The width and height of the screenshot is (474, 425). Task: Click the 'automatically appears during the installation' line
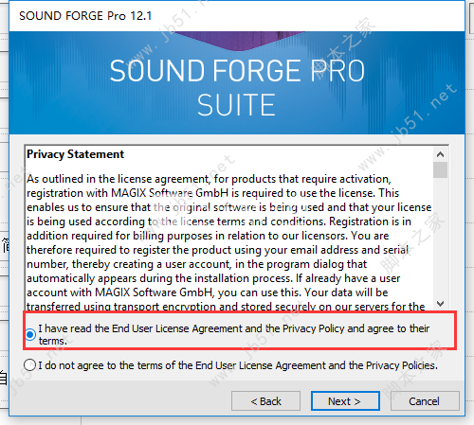tap(213, 278)
